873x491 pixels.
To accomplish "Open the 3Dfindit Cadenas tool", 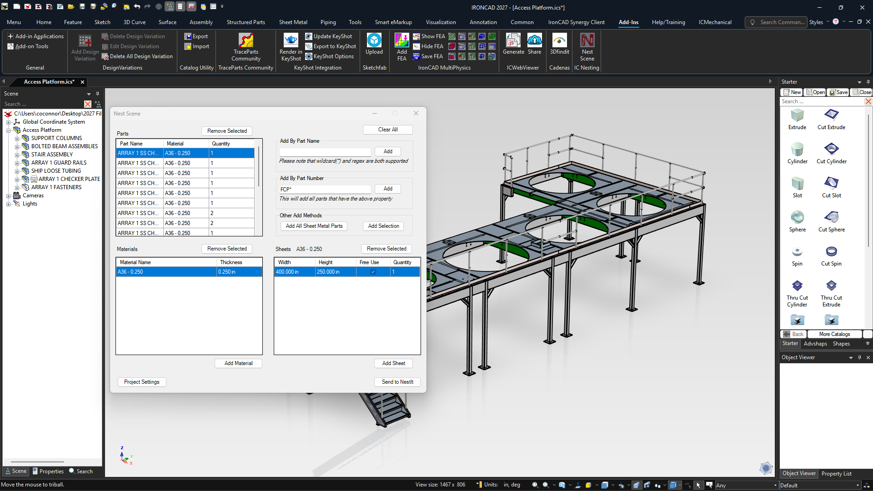I will [x=559, y=44].
